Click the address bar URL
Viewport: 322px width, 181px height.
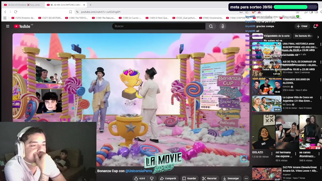click(101, 12)
